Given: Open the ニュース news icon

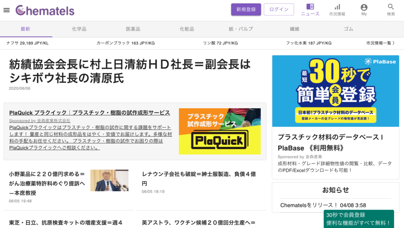Looking at the screenshot, I should coord(310,10).
